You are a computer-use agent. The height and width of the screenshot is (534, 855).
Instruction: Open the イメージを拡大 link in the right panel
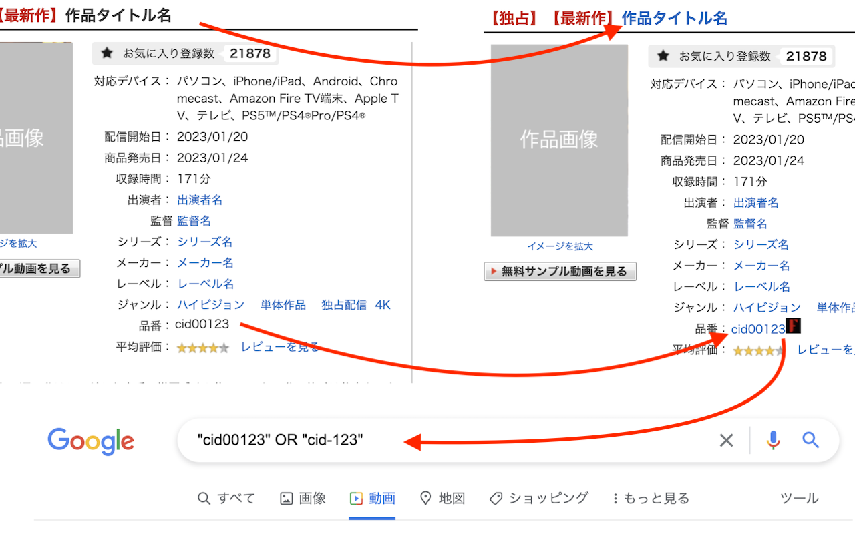point(560,246)
